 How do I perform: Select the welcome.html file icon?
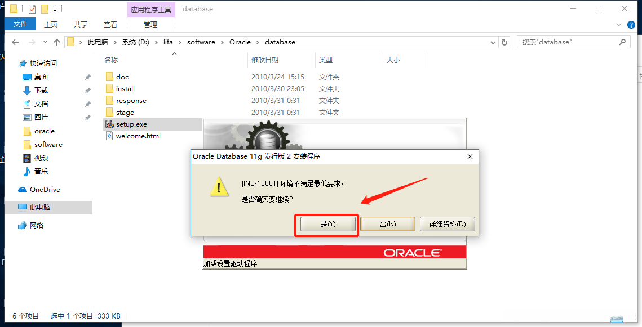pos(109,136)
